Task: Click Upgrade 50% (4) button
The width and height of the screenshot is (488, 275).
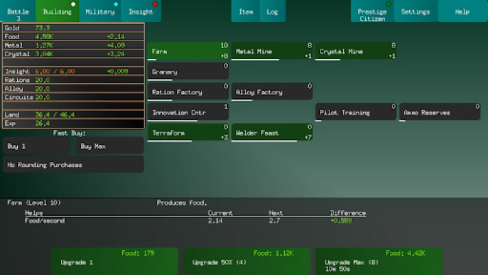Action: [244, 262]
